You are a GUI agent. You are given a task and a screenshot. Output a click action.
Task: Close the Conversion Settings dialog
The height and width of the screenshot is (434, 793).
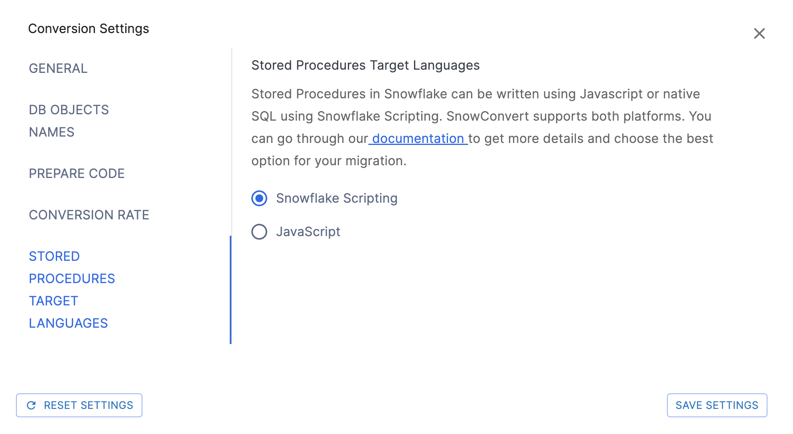(759, 34)
